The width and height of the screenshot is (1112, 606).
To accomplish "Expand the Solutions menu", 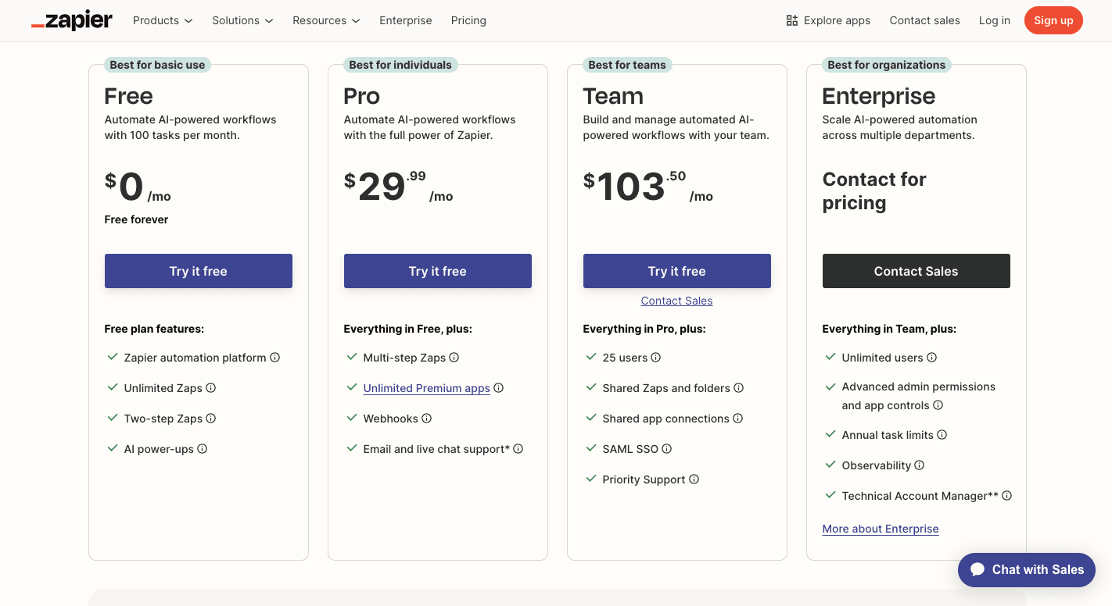I will point(242,20).
